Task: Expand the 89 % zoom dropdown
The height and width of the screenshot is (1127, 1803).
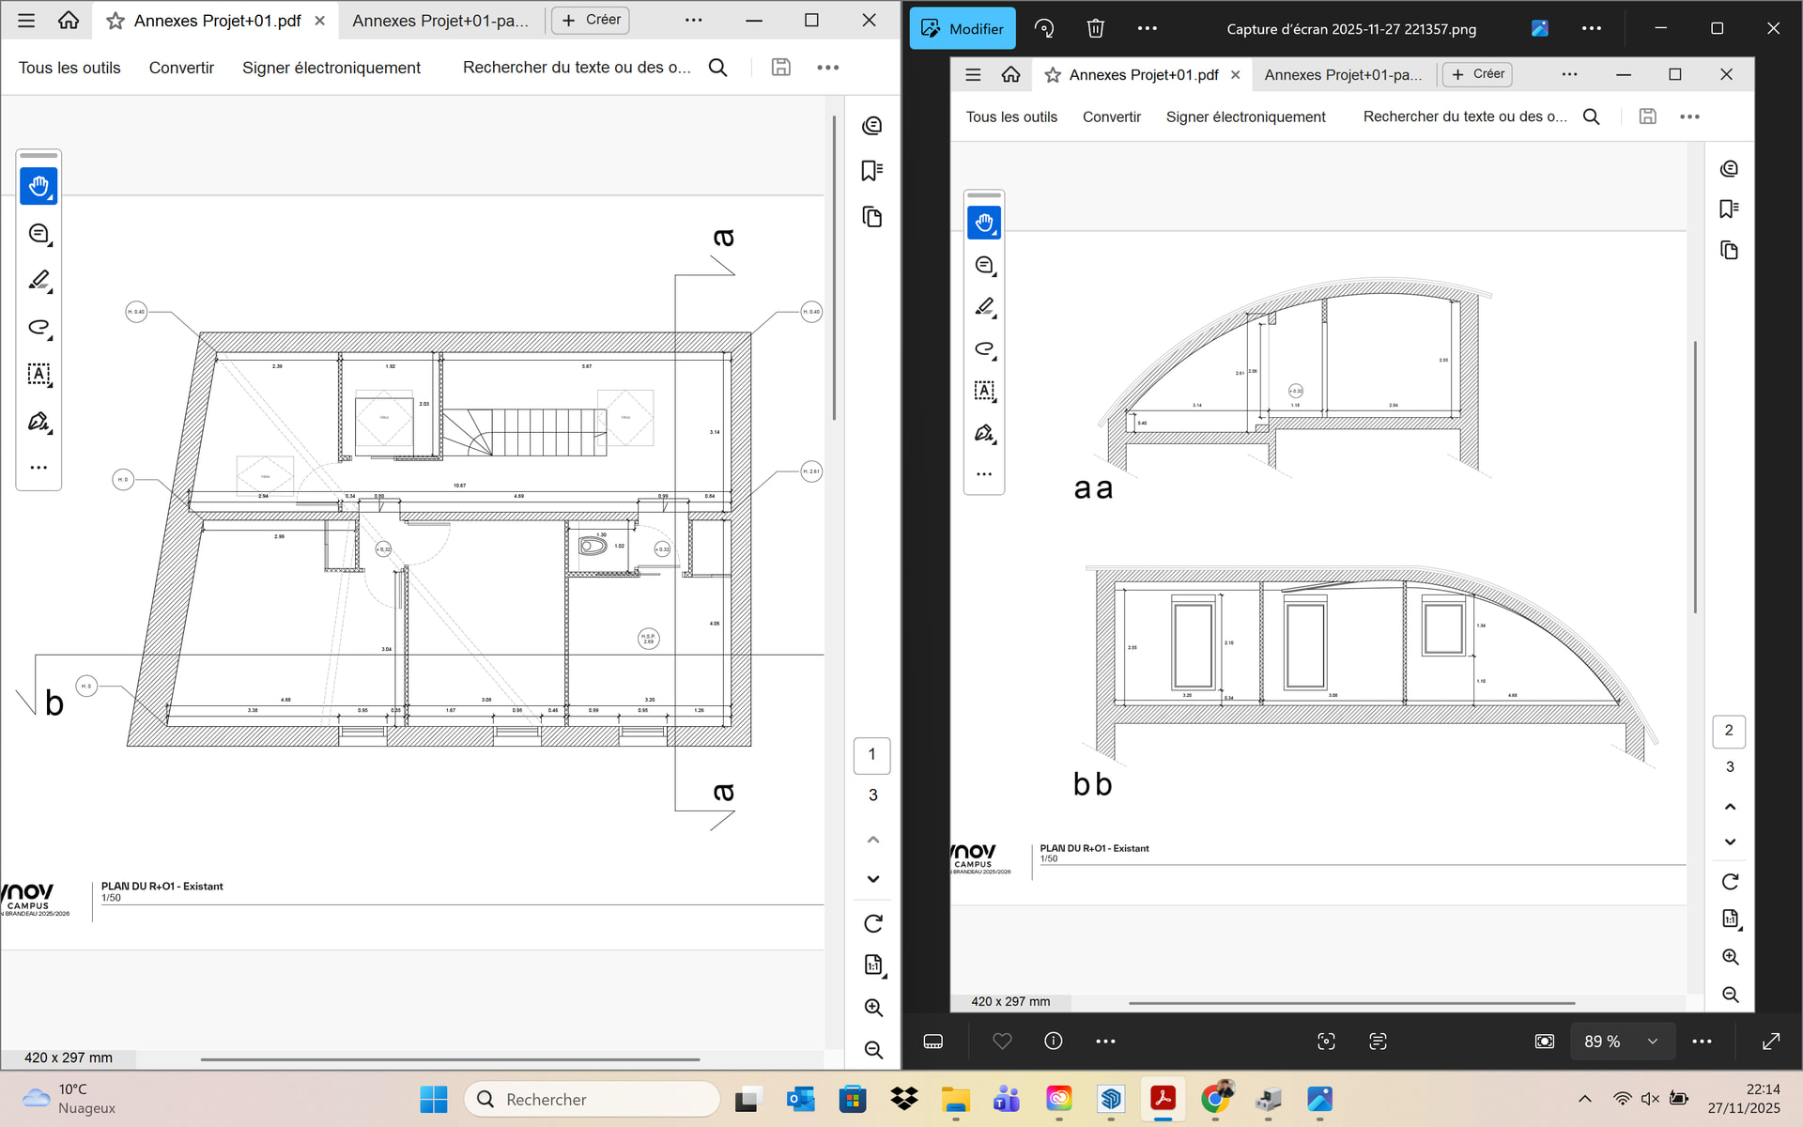Action: [1652, 1041]
